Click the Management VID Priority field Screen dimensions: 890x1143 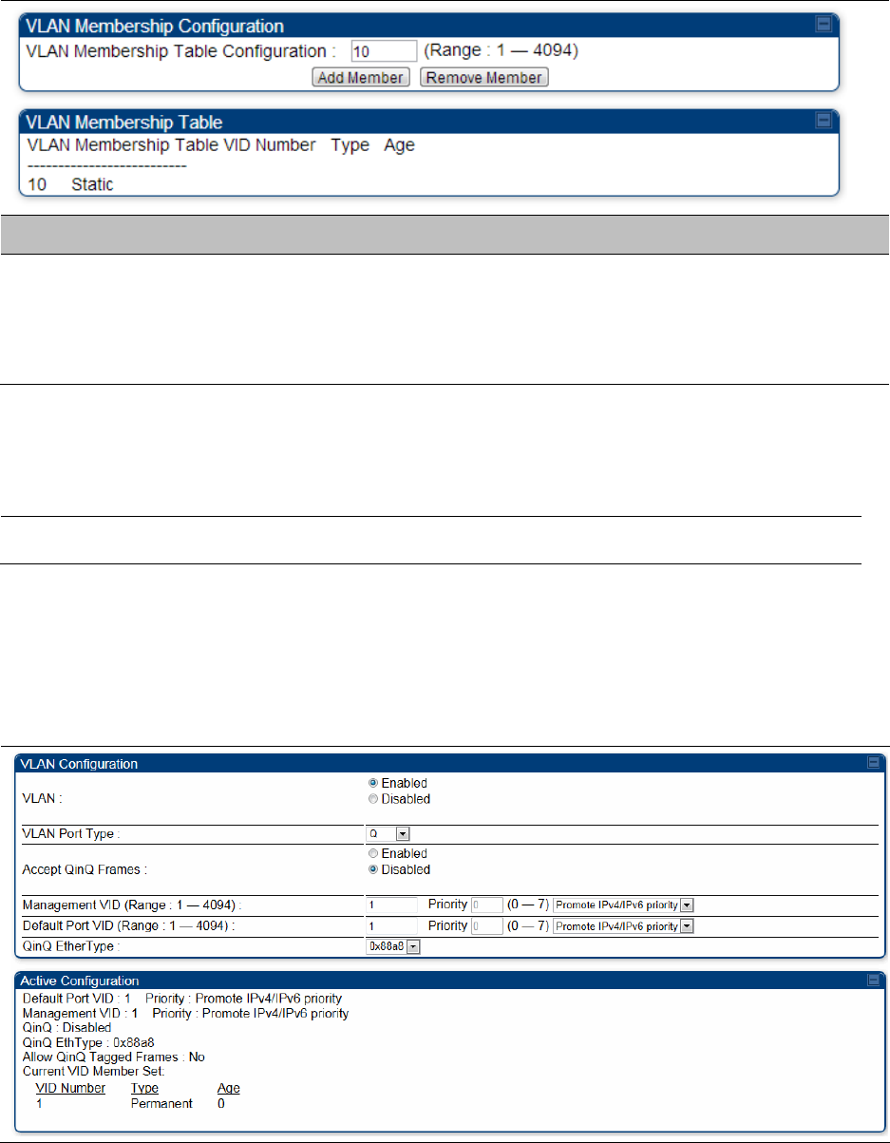486,904
